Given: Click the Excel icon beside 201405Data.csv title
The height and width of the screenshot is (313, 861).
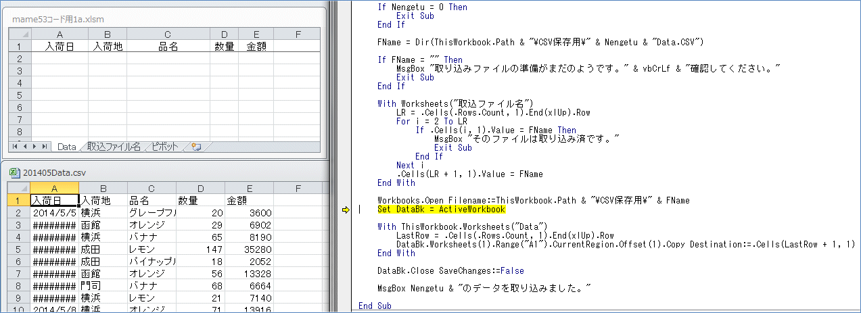Looking at the screenshot, I should point(15,172).
